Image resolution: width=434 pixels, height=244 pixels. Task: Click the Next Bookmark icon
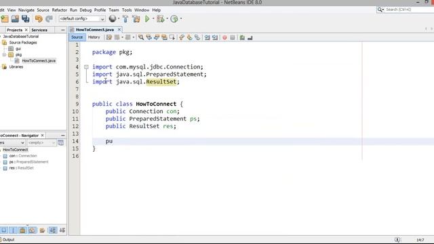coord(189,37)
